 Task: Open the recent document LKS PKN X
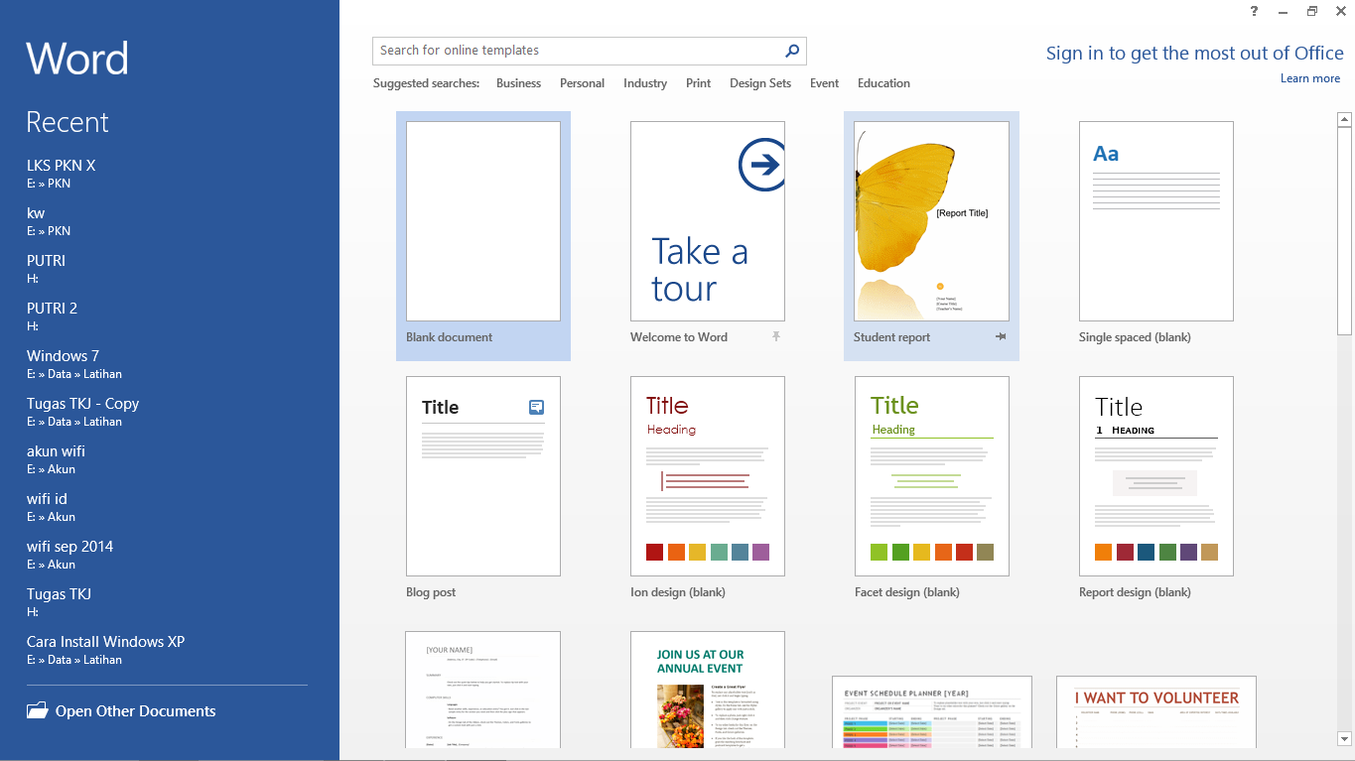pos(61,165)
